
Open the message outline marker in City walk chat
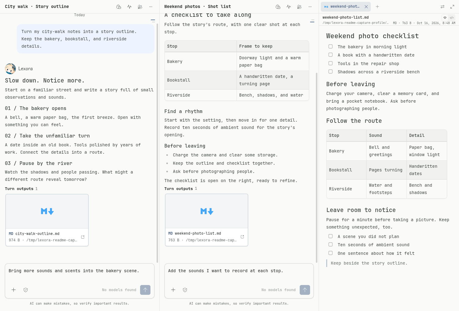pos(153,21)
